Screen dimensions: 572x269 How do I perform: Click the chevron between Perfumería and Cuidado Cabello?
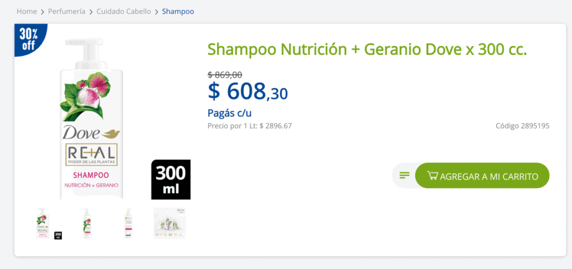[x=91, y=12]
